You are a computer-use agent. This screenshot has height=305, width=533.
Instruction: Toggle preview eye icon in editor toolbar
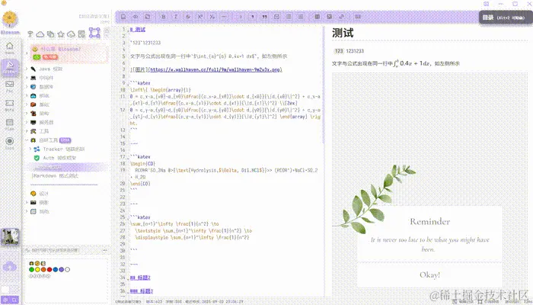[136, 17]
